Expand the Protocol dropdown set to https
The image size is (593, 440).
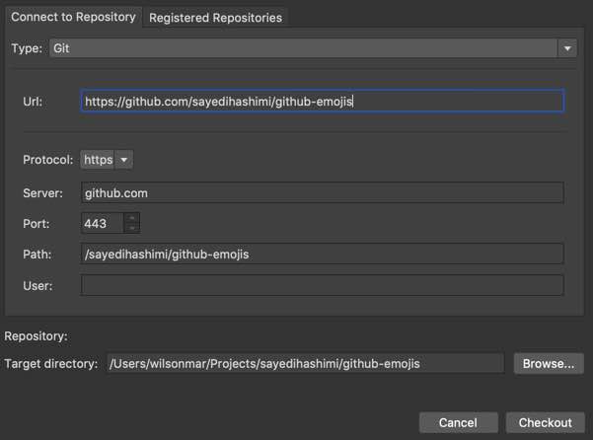pyautogui.click(x=107, y=160)
